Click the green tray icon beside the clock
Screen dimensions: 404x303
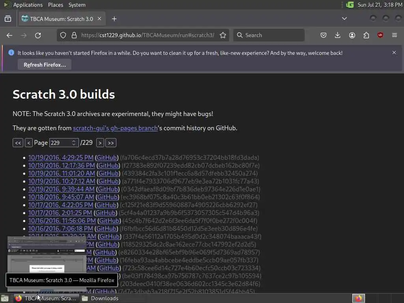[350, 5]
